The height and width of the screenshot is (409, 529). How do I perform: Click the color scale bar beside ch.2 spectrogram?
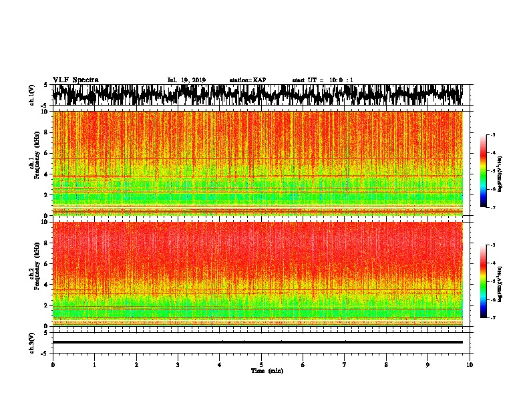point(484,281)
